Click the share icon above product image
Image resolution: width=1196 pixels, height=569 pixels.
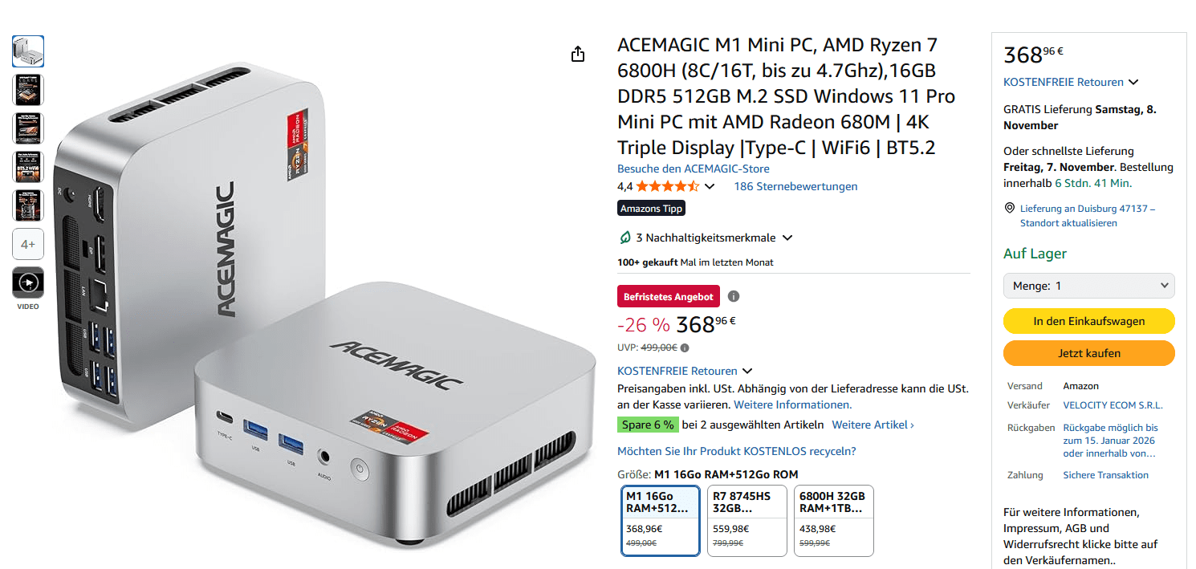point(578,54)
